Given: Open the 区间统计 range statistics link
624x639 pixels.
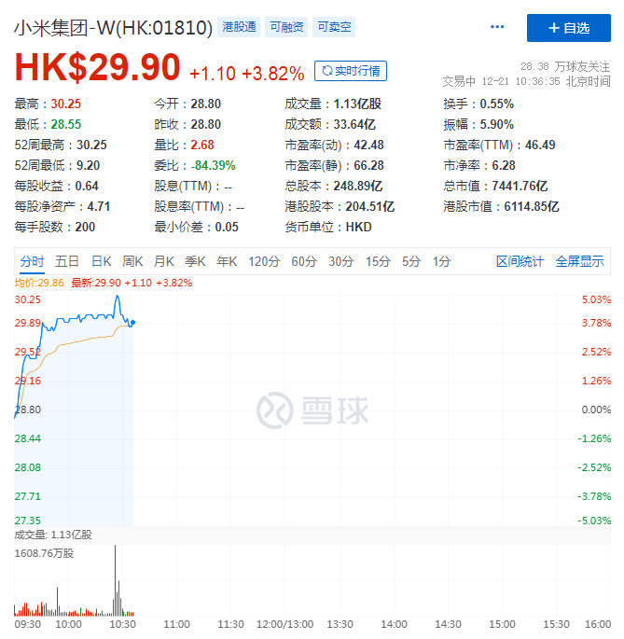Looking at the screenshot, I should click(520, 261).
